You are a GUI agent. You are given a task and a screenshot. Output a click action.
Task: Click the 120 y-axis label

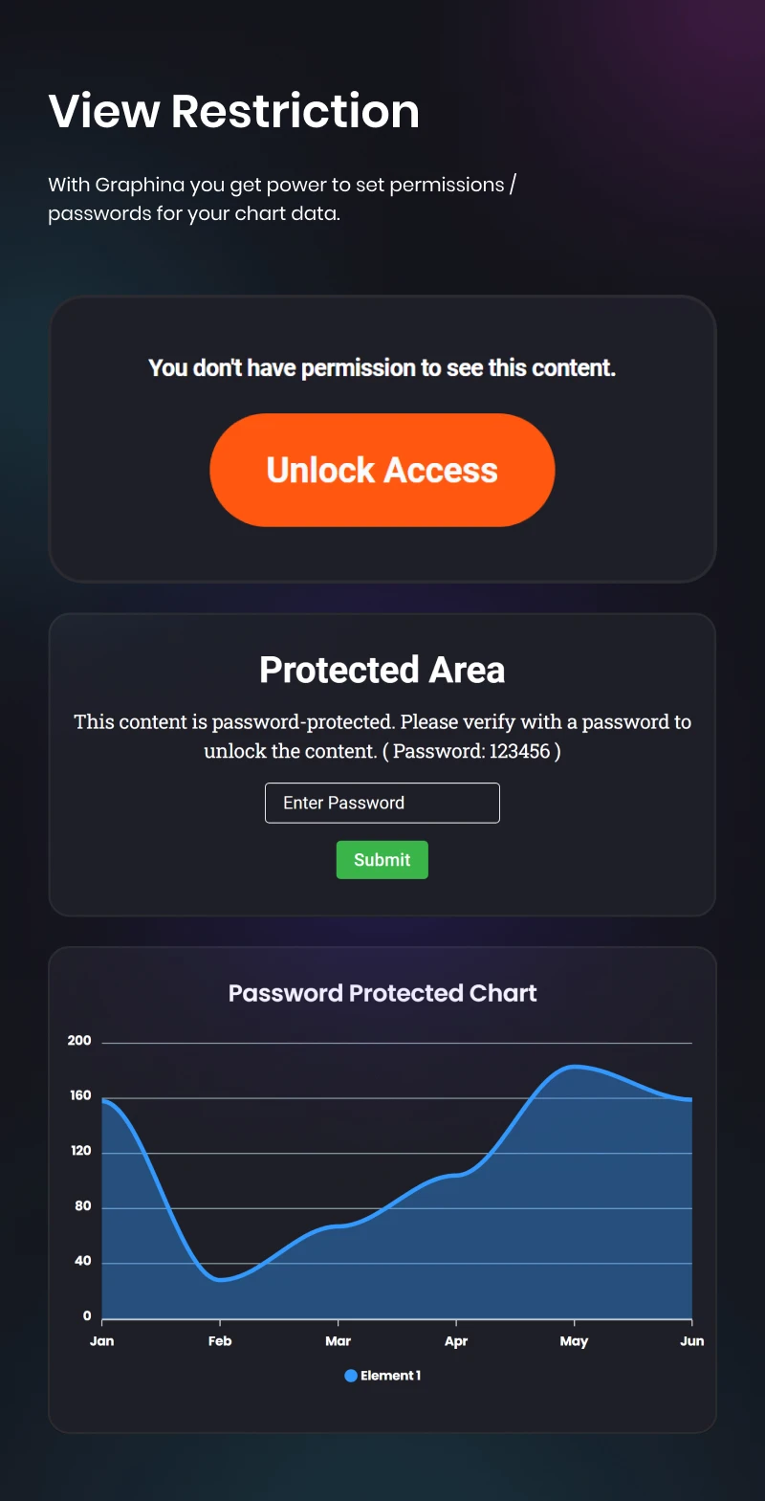pos(80,1151)
